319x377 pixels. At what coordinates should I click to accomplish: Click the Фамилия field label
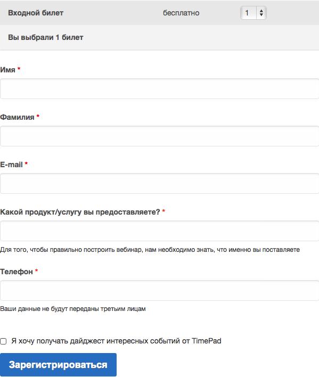(17, 117)
